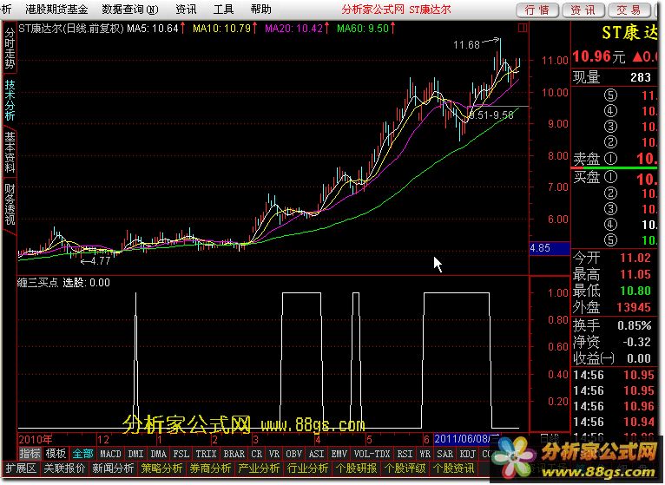Choose the KDJ indicator

pyautogui.click(x=468, y=454)
